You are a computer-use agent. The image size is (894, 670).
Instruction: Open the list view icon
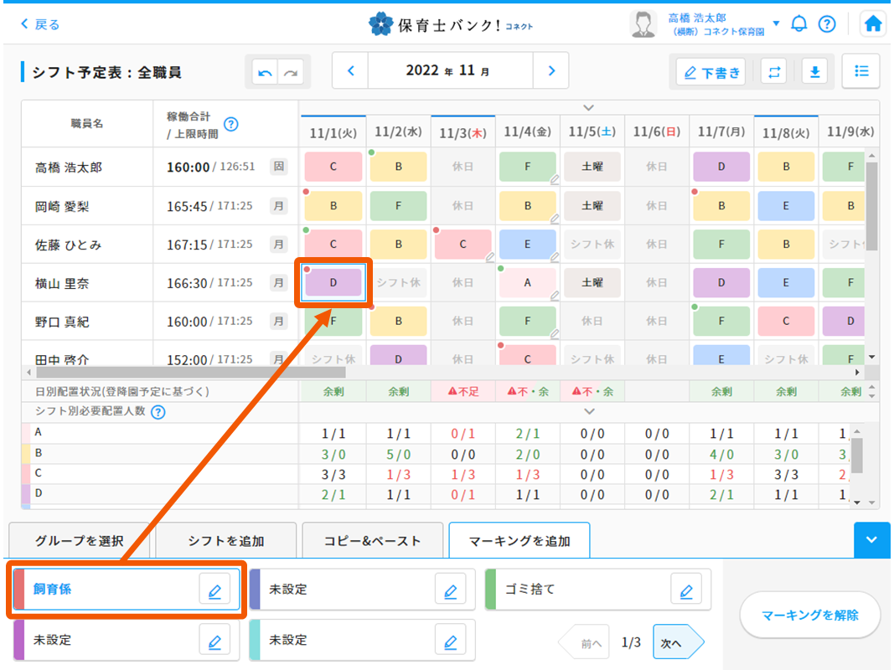point(861,71)
